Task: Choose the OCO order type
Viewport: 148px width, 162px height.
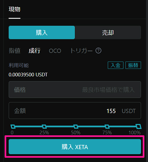Action: pyautogui.click(x=55, y=51)
